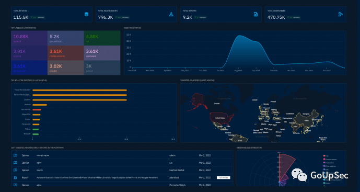Click the 470.75K total observables value
The width and height of the screenshot is (360, 192).
tap(276, 17)
